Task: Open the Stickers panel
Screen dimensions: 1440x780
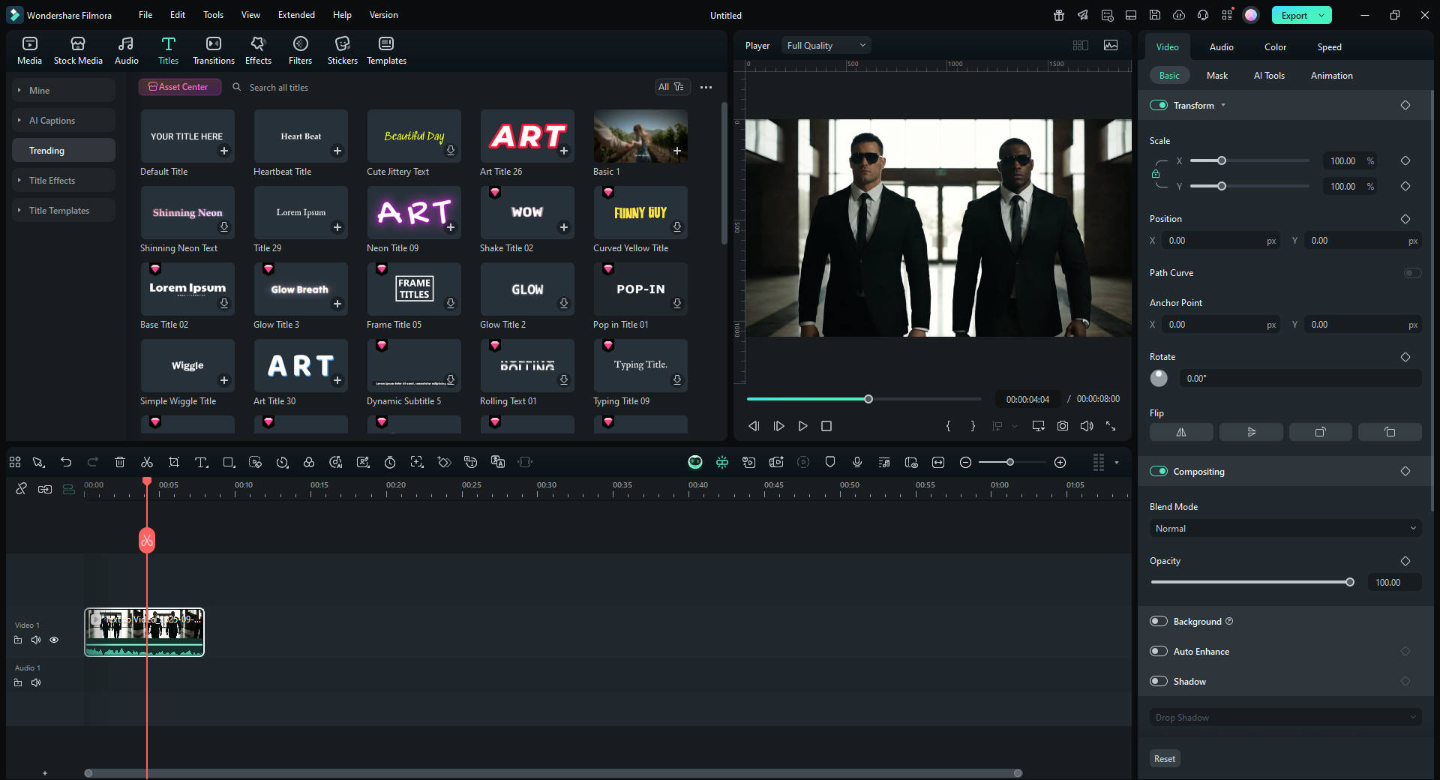Action: [342, 51]
